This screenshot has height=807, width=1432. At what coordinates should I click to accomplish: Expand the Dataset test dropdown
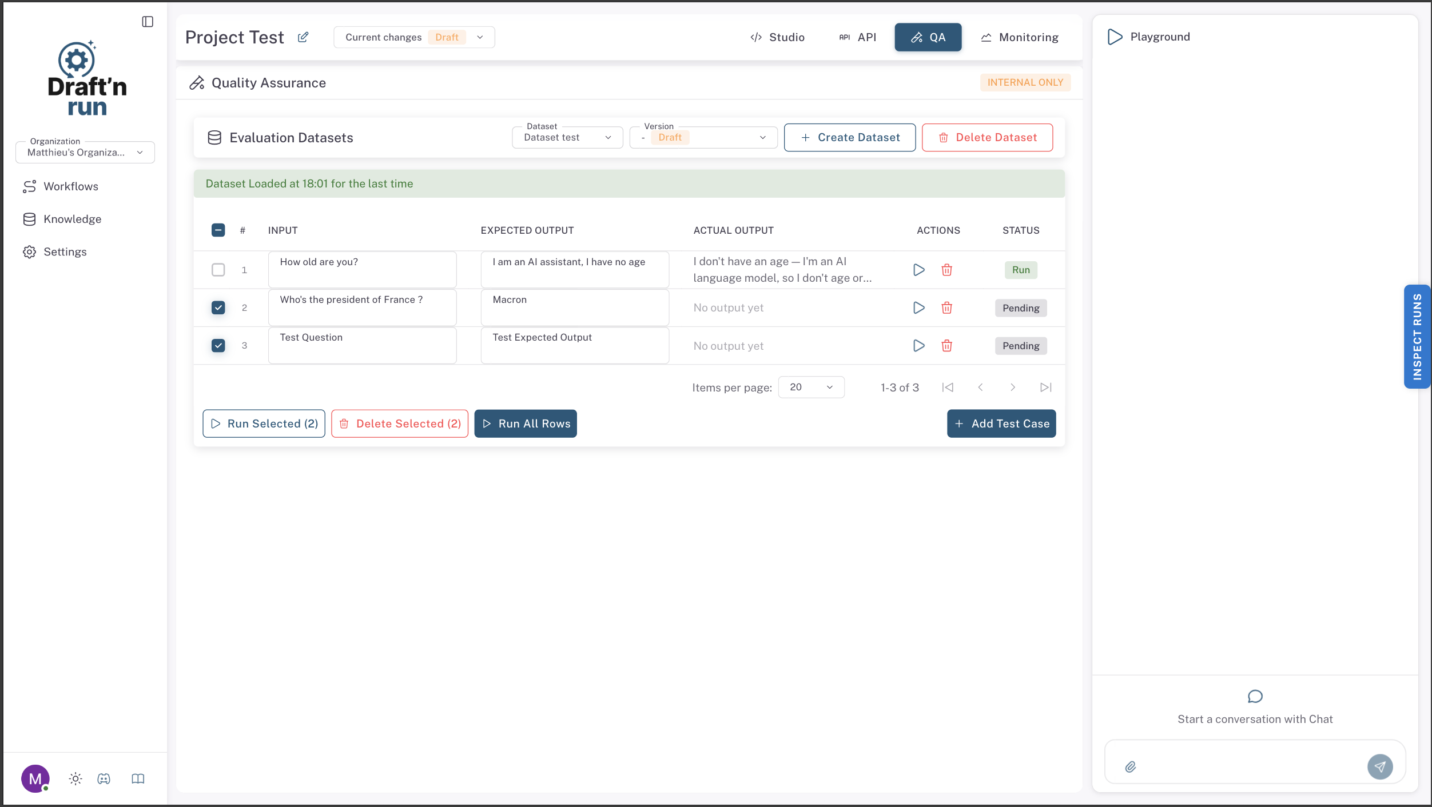tap(567, 138)
